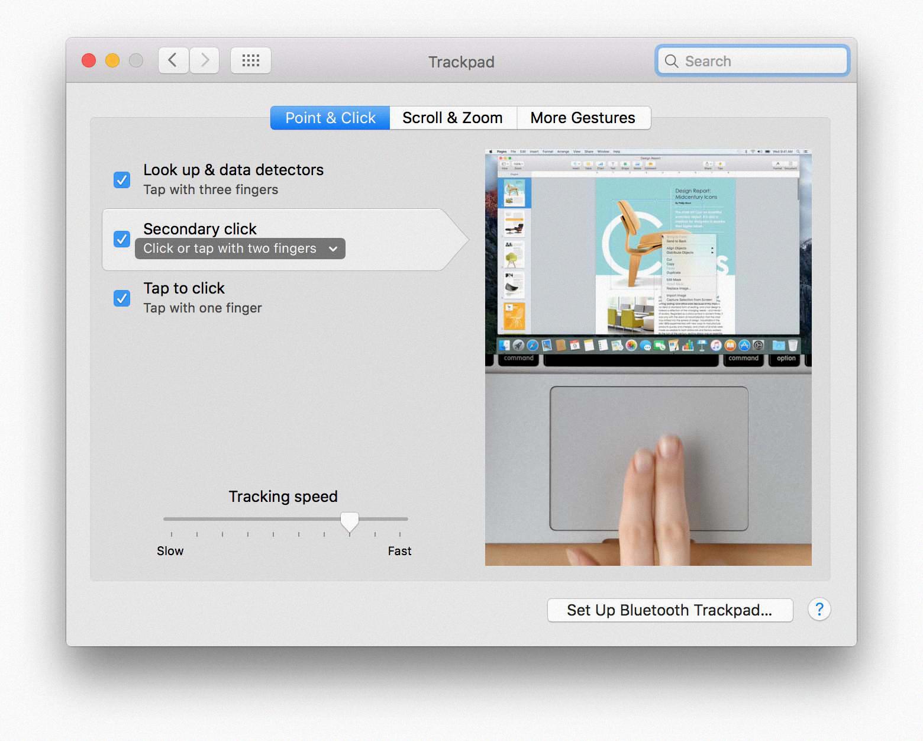Click inside the Search field
The height and width of the screenshot is (741, 923).
coord(751,60)
